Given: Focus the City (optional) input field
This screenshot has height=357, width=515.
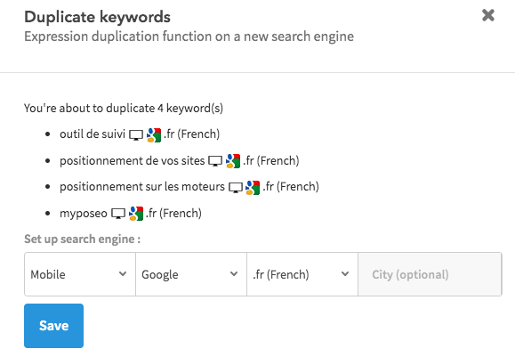Looking at the screenshot, I should tap(430, 274).
